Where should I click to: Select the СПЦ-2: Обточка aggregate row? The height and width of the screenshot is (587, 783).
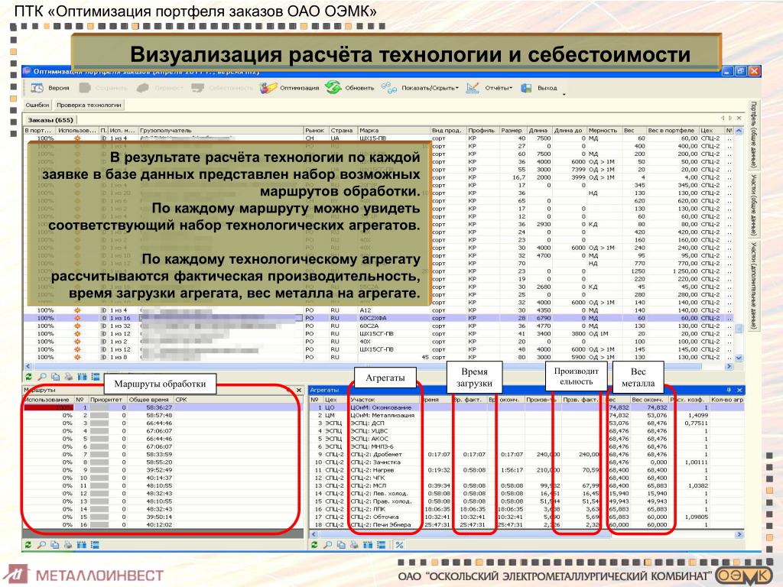click(526, 517)
